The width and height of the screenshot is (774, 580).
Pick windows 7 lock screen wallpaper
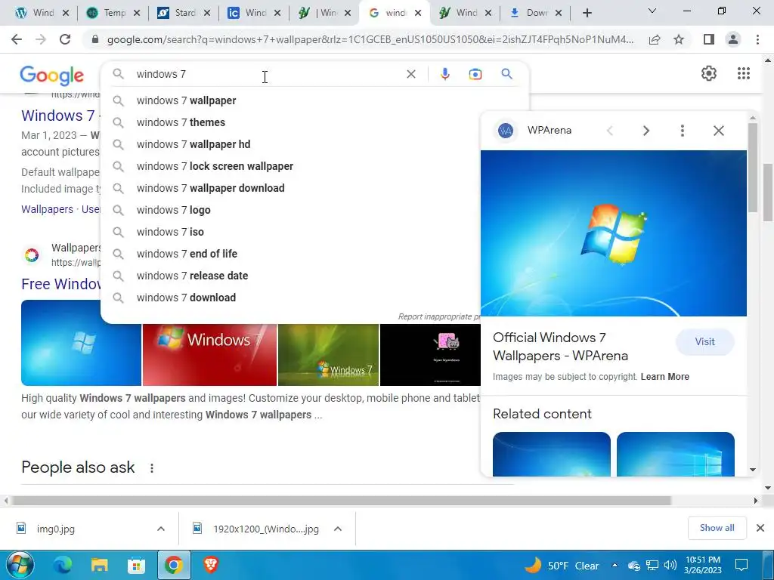click(x=291, y=166)
